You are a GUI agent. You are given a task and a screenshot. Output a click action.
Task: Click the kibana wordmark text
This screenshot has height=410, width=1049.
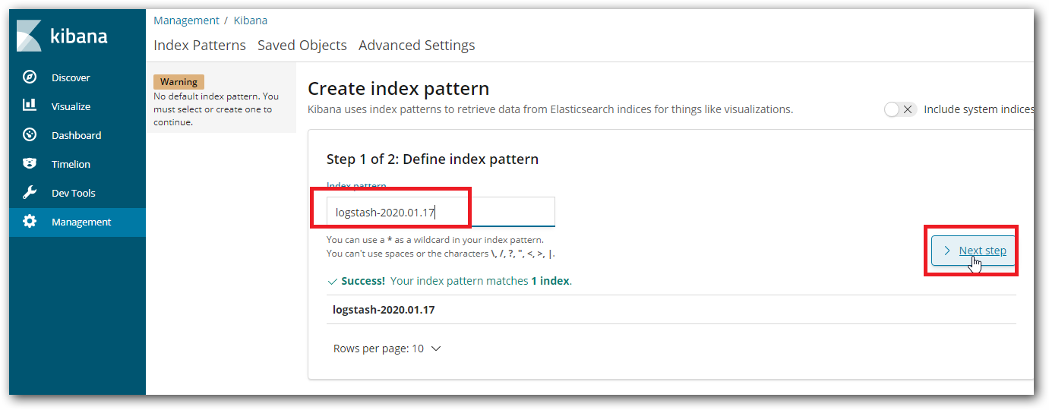coord(78,36)
